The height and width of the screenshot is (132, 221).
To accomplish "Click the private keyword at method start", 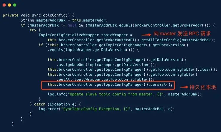I will 11,15.
